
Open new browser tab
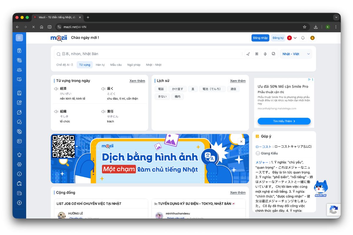coord(88,17)
